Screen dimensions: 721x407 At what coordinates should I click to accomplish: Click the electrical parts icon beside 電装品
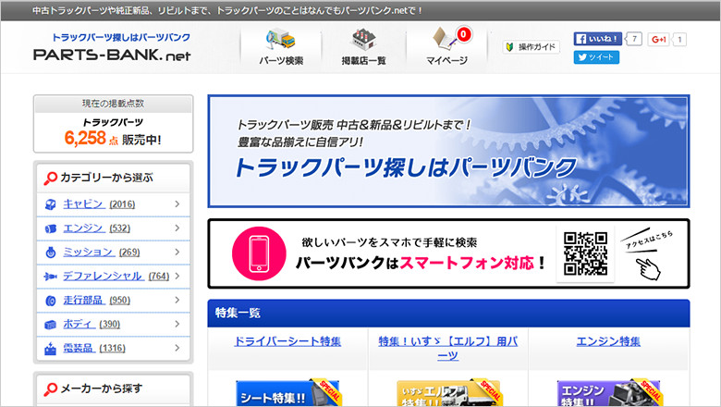(x=51, y=349)
